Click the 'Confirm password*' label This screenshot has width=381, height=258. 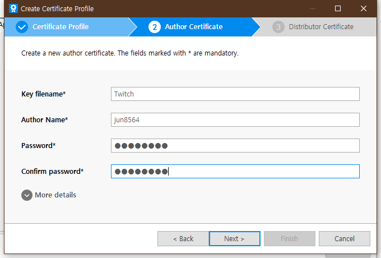tap(53, 172)
